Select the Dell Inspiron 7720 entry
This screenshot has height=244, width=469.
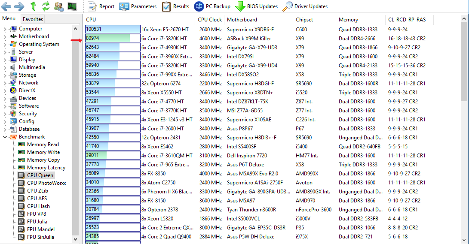point(247,156)
